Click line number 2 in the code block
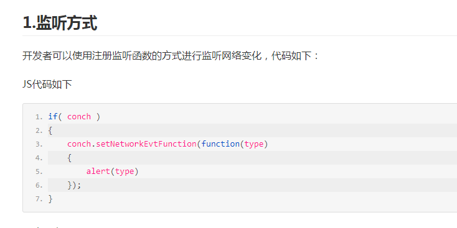This screenshot has height=228, width=457. click(39, 130)
